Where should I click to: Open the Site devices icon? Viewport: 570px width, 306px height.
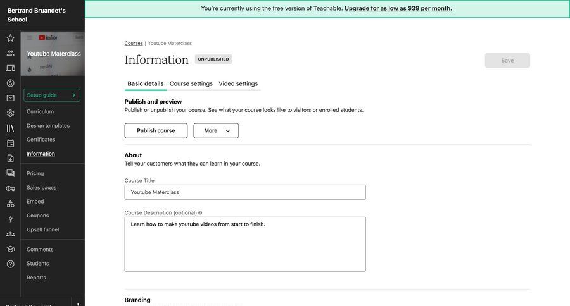click(x=11, y=68)
